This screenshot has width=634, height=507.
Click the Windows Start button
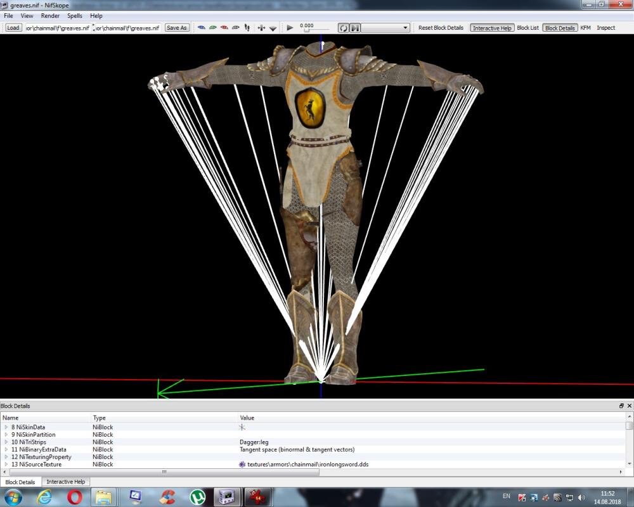coord(13,497)
